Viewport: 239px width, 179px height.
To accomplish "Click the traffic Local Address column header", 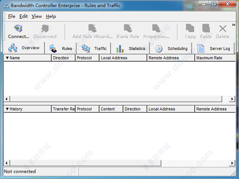I will pyautogui.click(x=171, y=109).
